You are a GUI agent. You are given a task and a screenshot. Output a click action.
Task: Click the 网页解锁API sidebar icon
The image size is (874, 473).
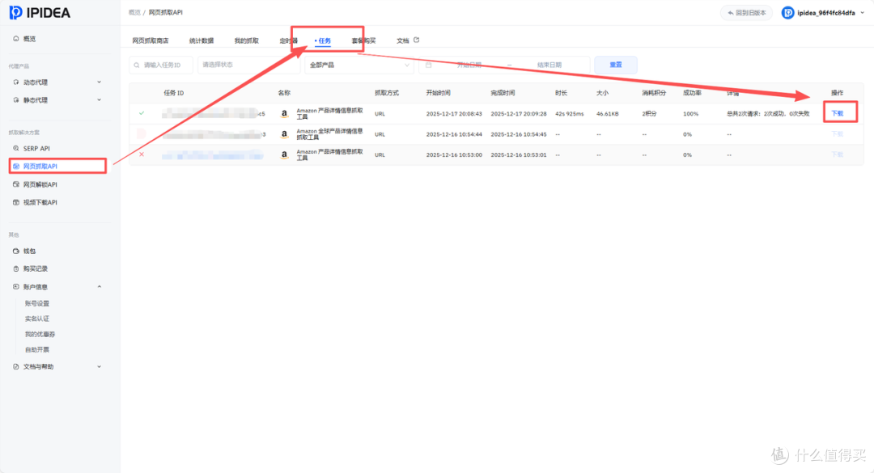[15, 184]
